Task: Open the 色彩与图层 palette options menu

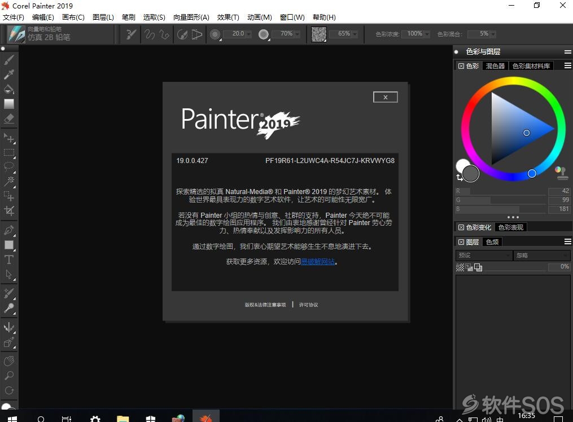Action: (567, 52)
